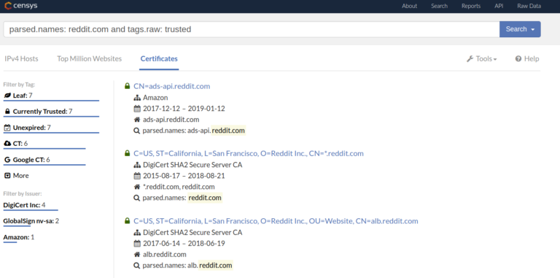Click the caret box icon beside More

[x=7, y=175]
